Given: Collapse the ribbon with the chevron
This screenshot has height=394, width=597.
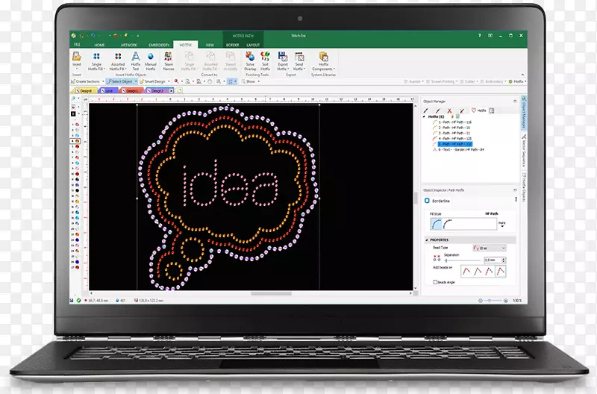Looking at the screenshot, I should [522, 75].
